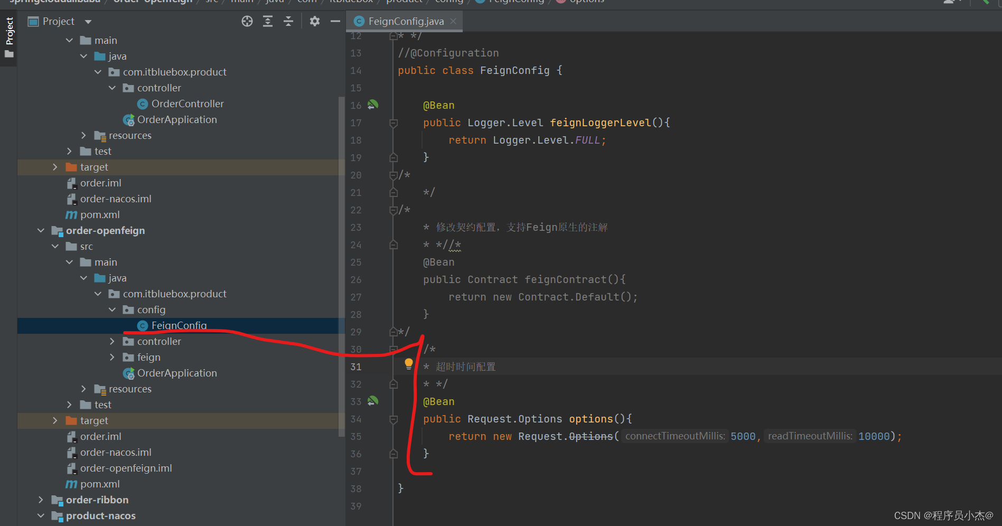This screenshot has width=1002, height=526.
Task: Hide the Project panel with the minus icon
Action: (x=335, y=21)
